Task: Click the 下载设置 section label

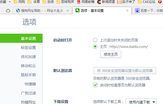Action: 61,102
